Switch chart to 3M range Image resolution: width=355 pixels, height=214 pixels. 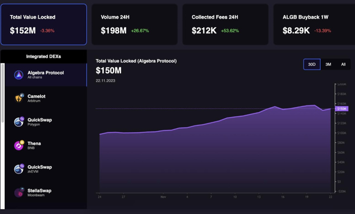pyautogui.click(x=328, y=64)
